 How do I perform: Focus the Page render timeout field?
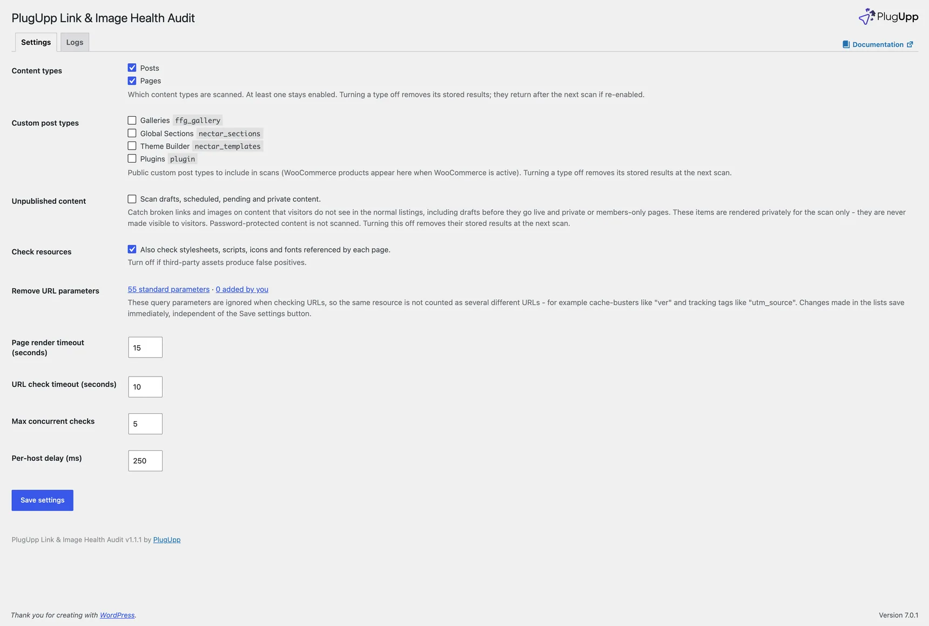(x=145, y=347)
